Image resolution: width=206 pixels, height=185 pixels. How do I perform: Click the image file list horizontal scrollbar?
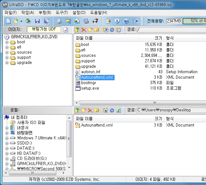click(143, 103)
